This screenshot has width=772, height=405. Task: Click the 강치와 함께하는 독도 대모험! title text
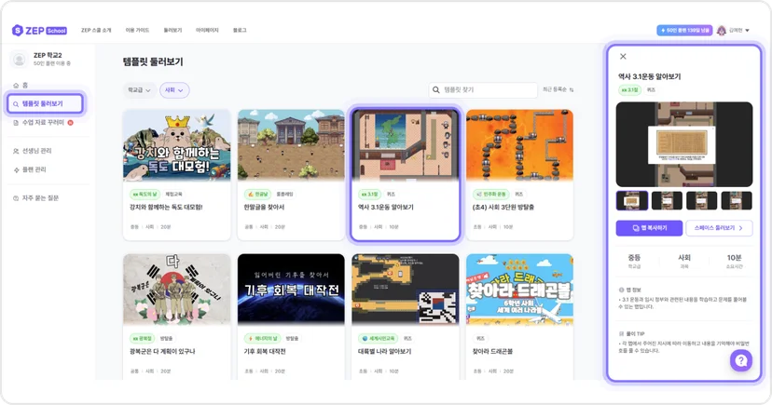point(166,208)
